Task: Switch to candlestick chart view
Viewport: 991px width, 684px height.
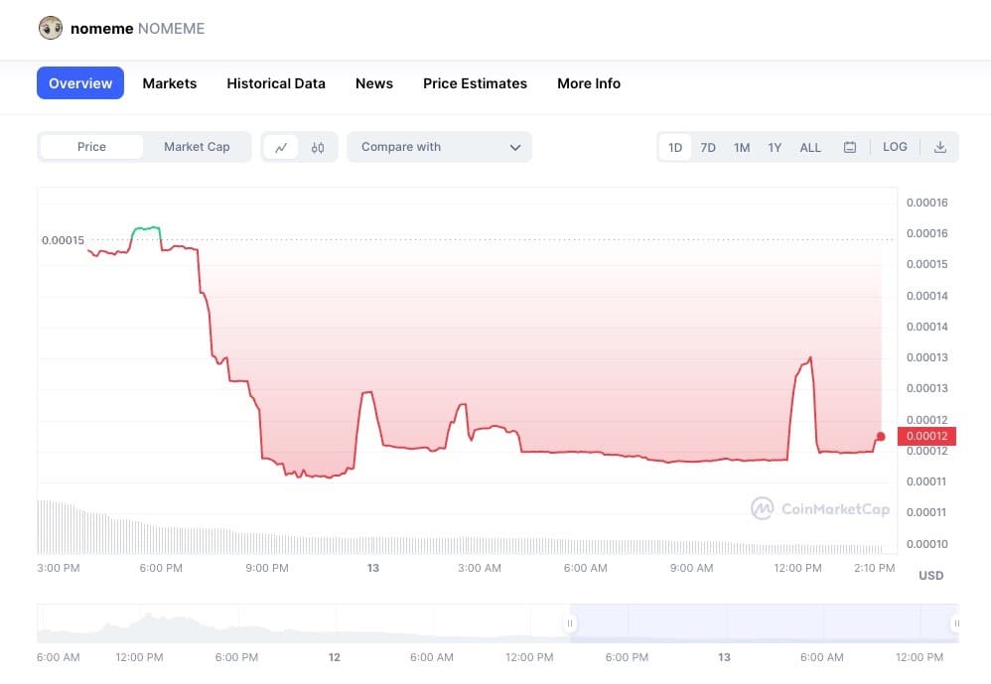Action: point(318,147)
